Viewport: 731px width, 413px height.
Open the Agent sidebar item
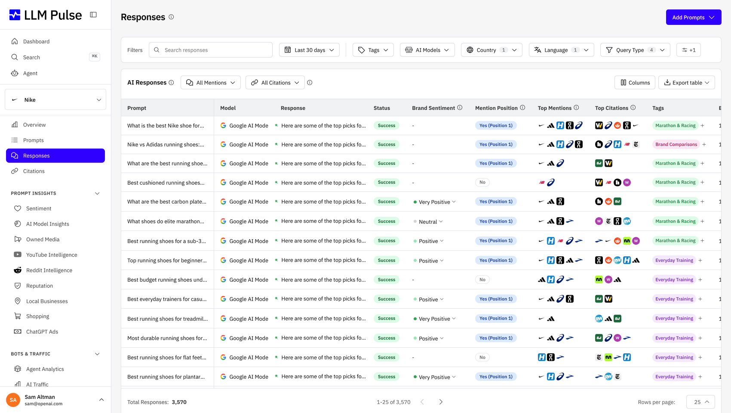click(x=30, y=73)
